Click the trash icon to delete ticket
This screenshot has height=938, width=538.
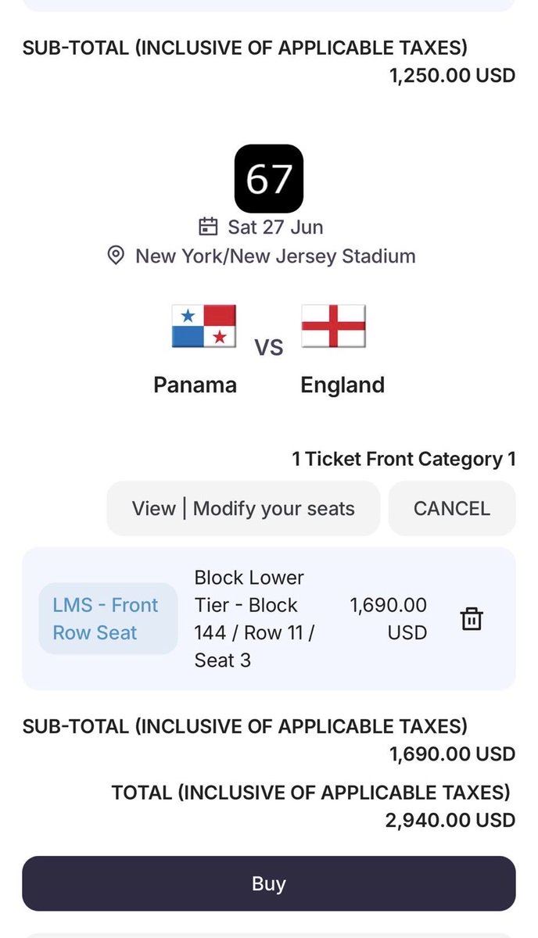(x=472, y=618)
